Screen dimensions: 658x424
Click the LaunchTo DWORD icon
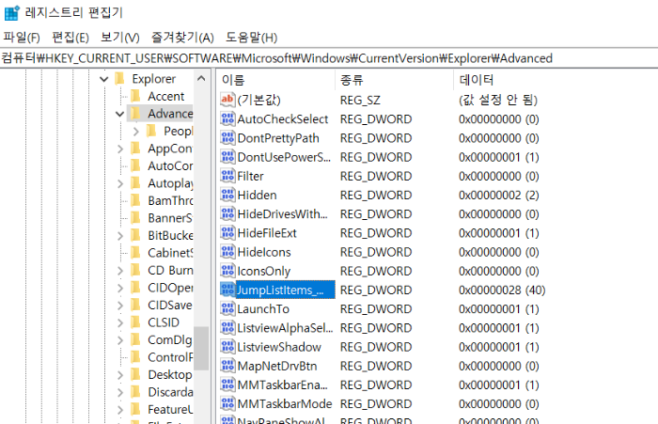[x=227, y=308]
